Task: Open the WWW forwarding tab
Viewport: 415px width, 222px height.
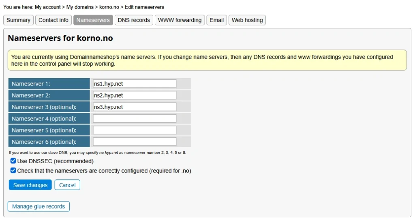Action: tap(180, 20)
